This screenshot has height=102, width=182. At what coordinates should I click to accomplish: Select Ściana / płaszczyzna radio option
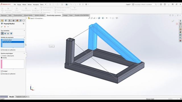pos(2,56)
